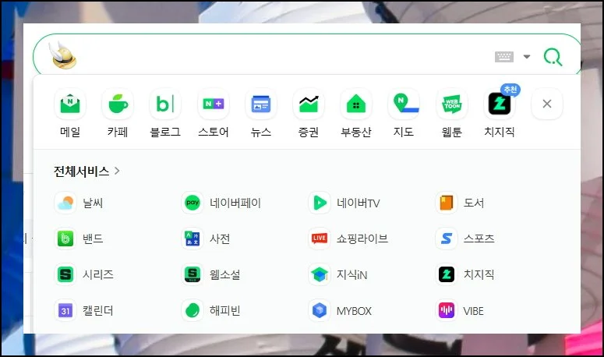Open the MYBOX text link
The height and width of the screenshot is (357, 604).
click(354, 311)
